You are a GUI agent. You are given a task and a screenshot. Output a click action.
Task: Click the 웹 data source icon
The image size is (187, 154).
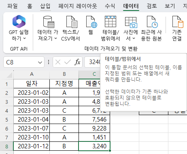pyautogui.click(x=91, y=21)
